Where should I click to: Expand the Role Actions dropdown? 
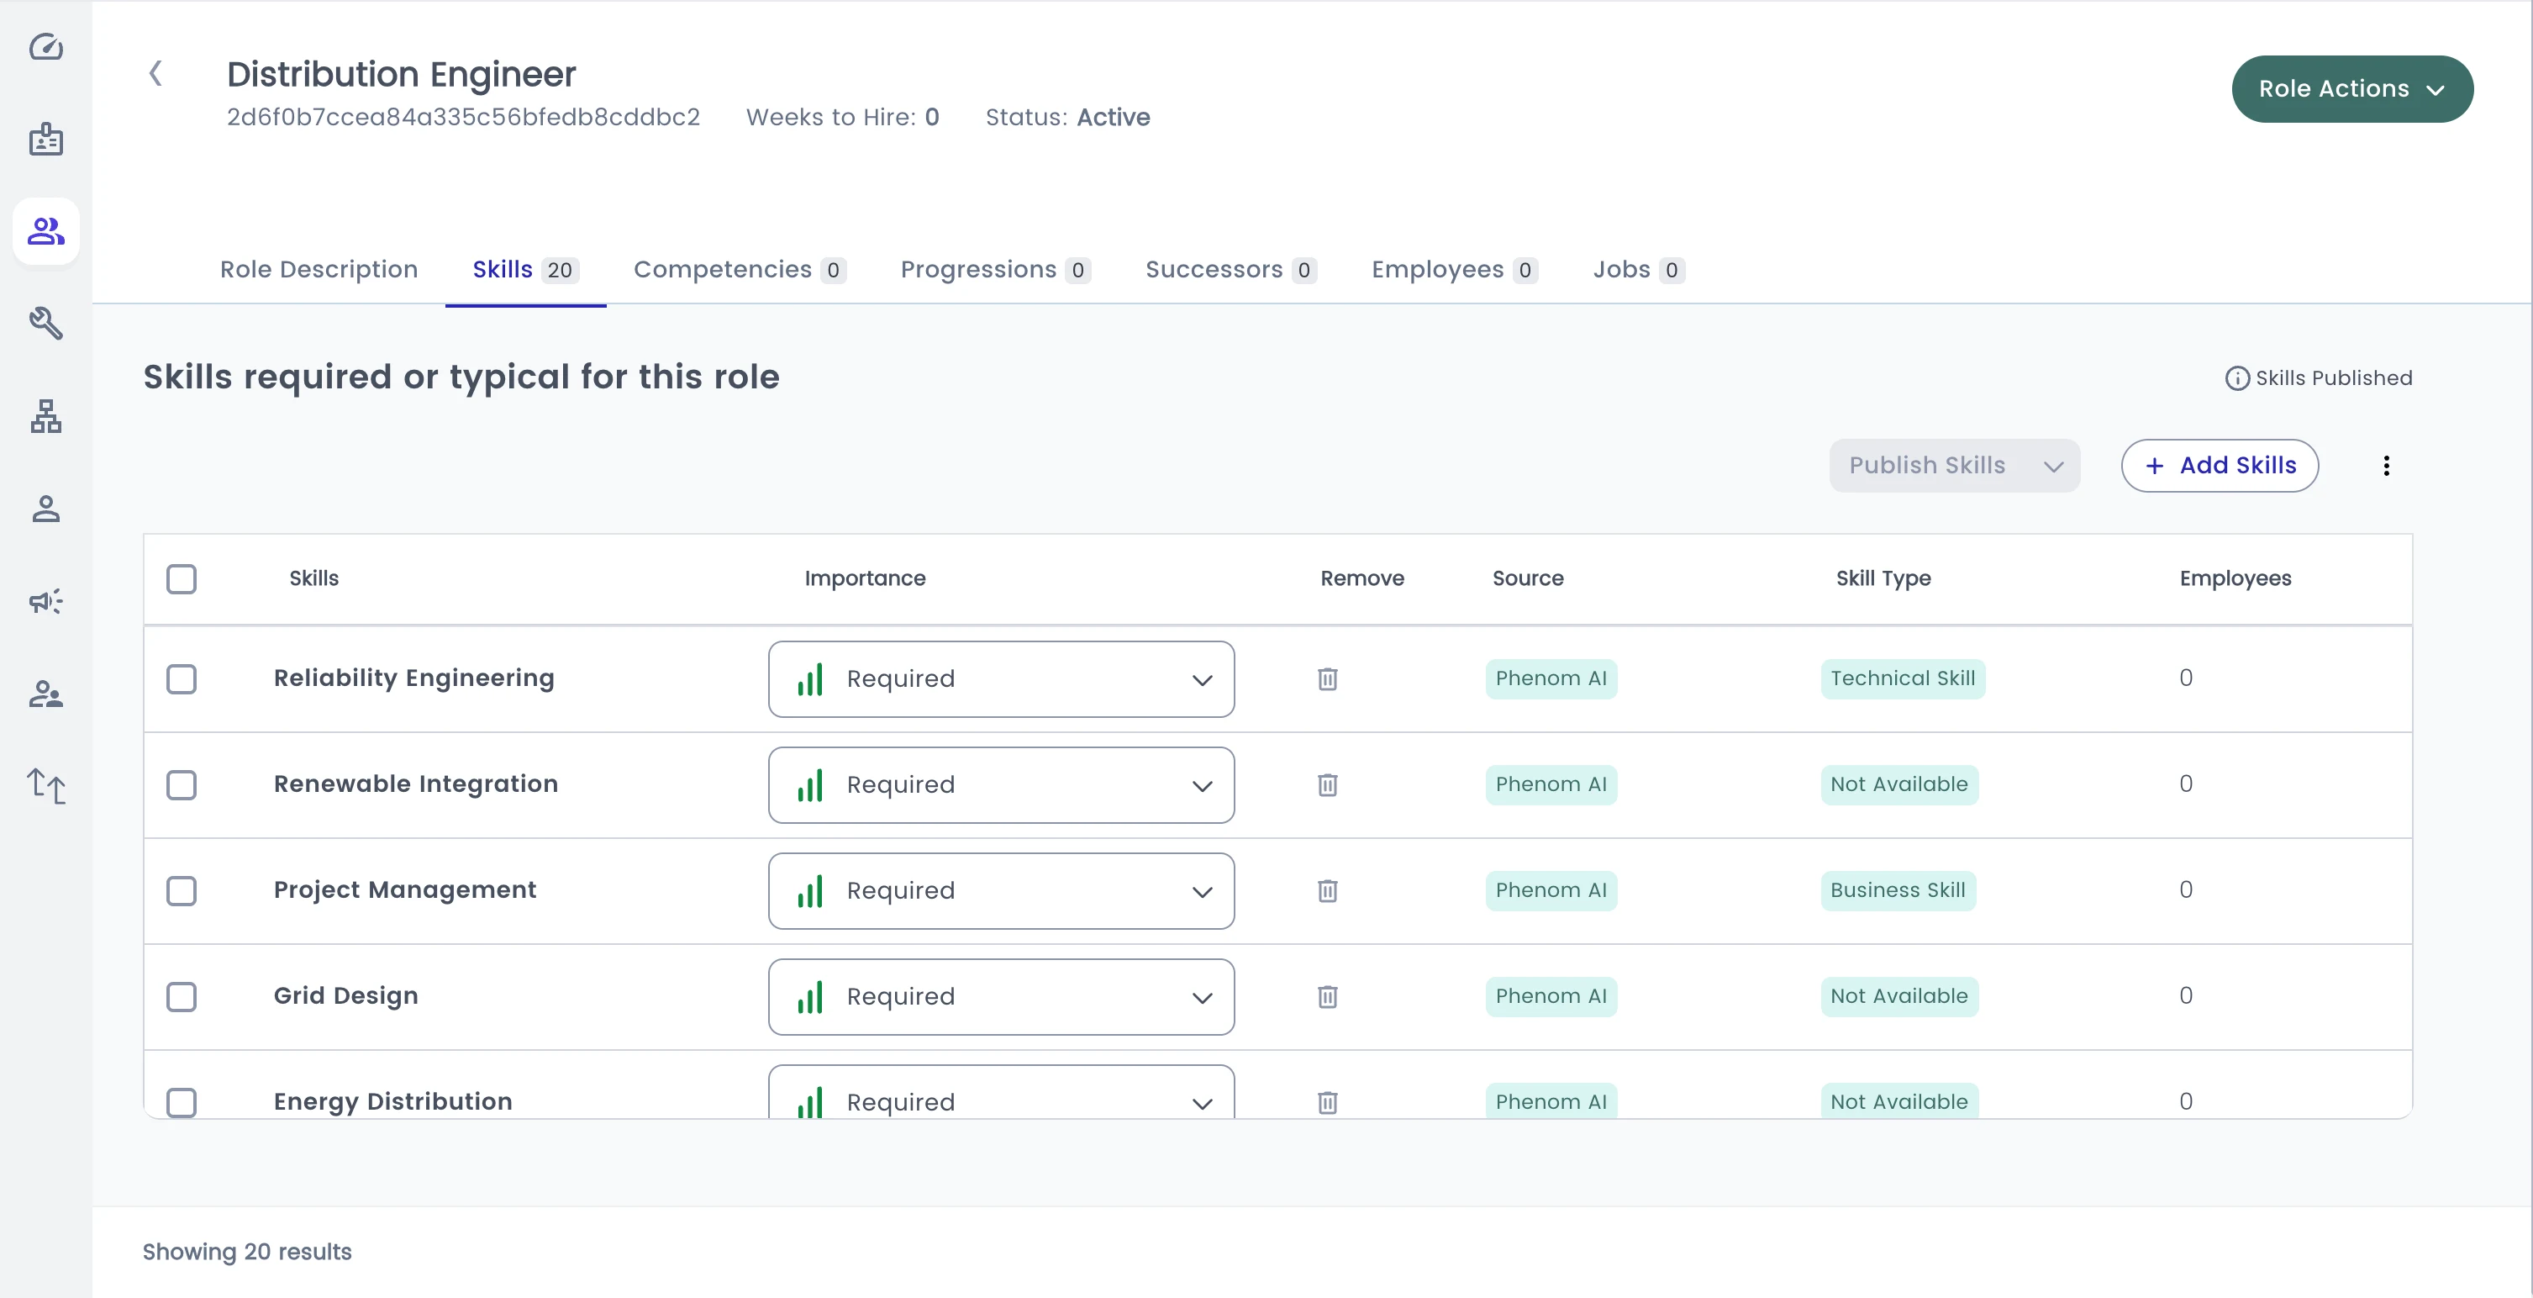coord(2352,89)
